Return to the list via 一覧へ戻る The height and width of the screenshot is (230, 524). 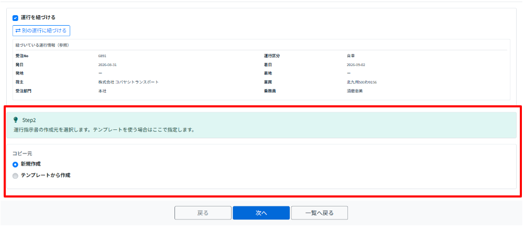[320, 213]
